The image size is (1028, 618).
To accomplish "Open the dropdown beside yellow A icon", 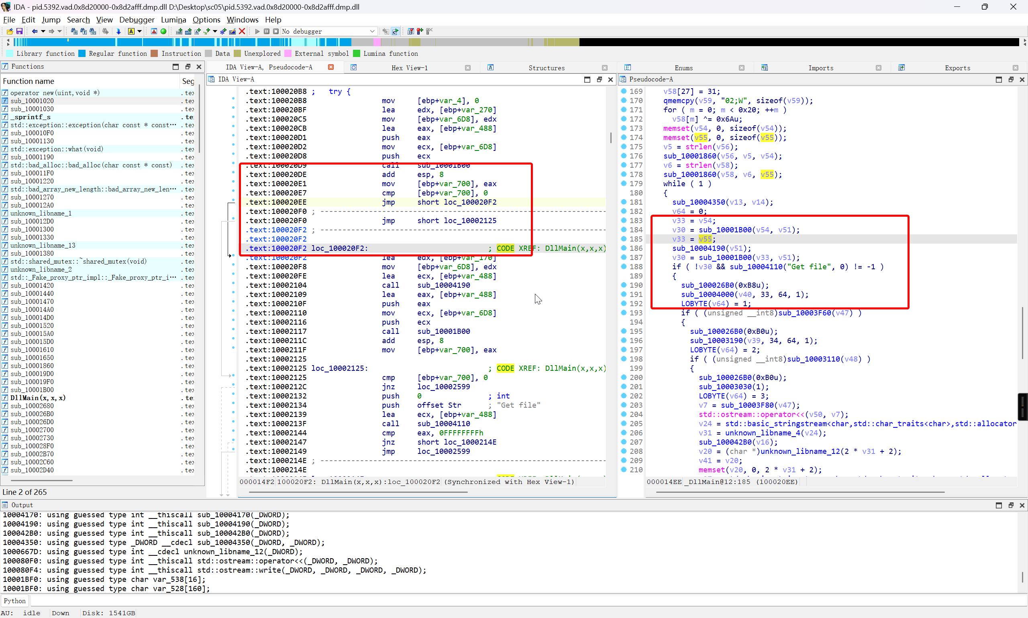I will [140, 31].
